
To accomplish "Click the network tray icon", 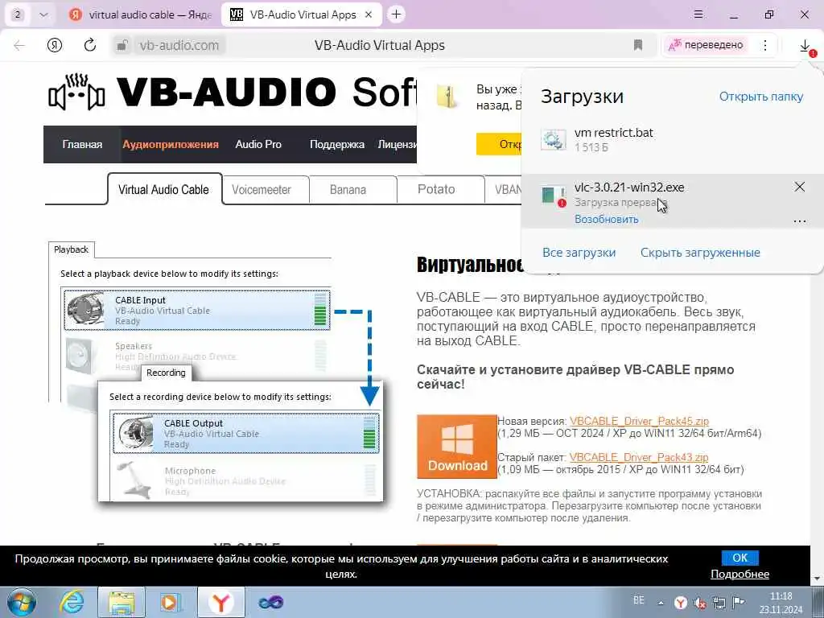I will 719,603.
